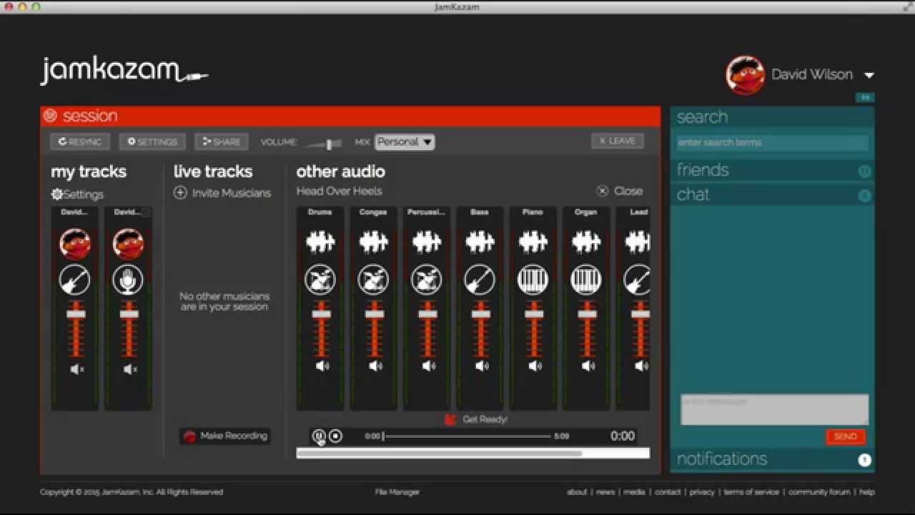Click the notifications count badge

864,460
